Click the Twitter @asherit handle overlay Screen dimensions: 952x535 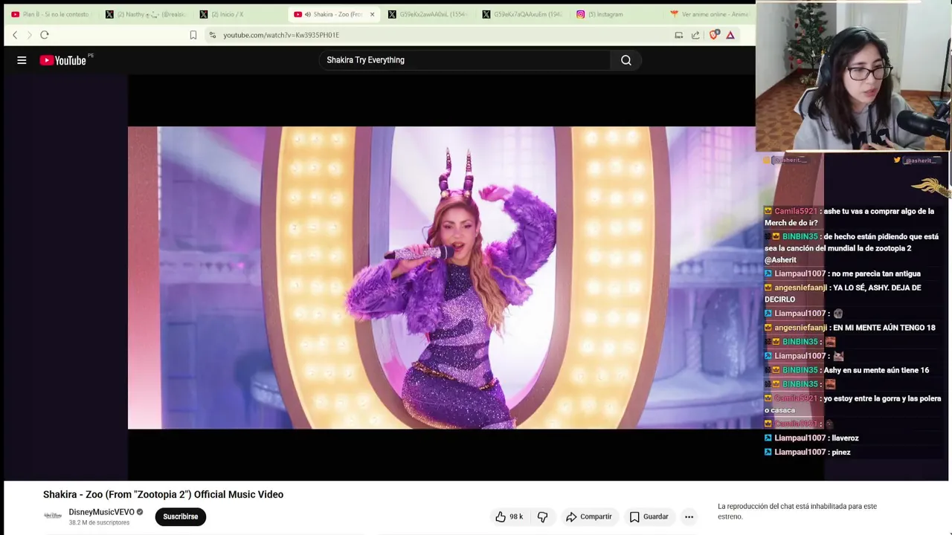(917, 160)
